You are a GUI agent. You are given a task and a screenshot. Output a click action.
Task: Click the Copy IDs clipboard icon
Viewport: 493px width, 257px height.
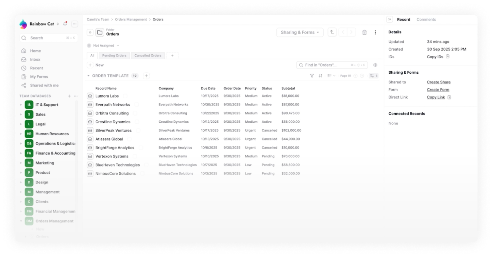click(447, 57)
